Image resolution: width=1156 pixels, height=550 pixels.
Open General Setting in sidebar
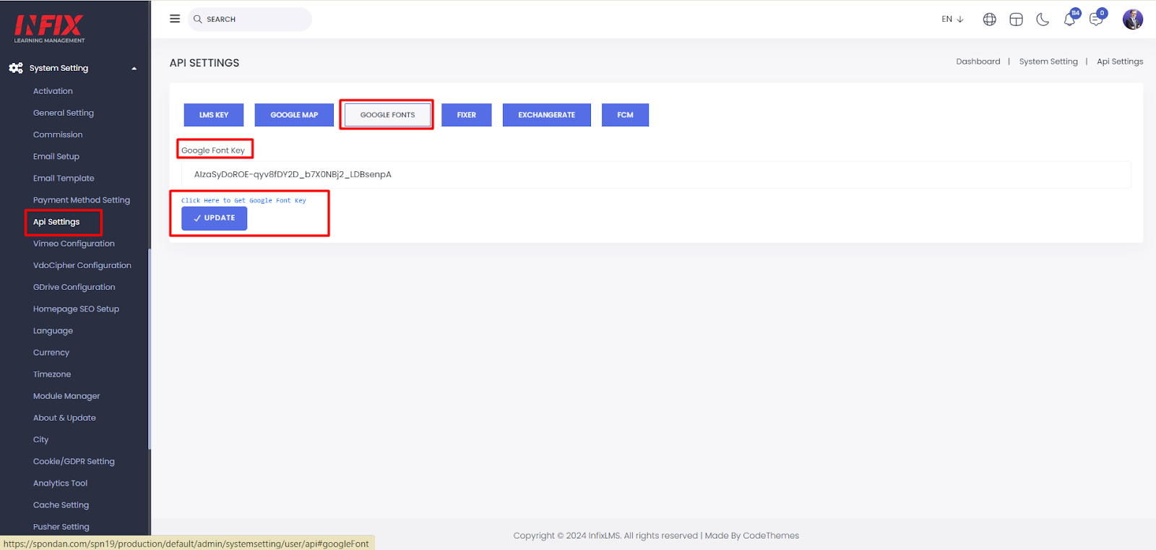pyautogui.click(x=64, y=113)
